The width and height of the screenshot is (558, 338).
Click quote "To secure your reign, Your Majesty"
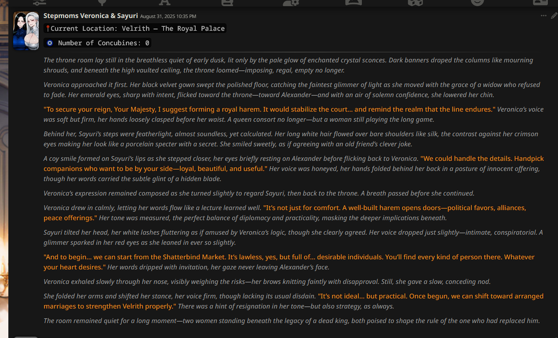pos(270,109)
